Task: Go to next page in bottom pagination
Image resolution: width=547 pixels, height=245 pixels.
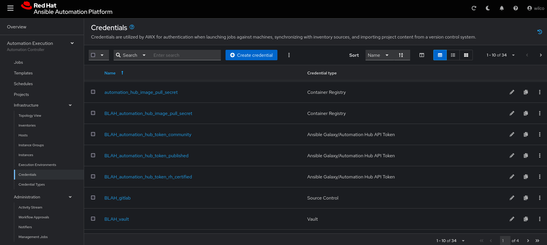Action: click(528, 241)
